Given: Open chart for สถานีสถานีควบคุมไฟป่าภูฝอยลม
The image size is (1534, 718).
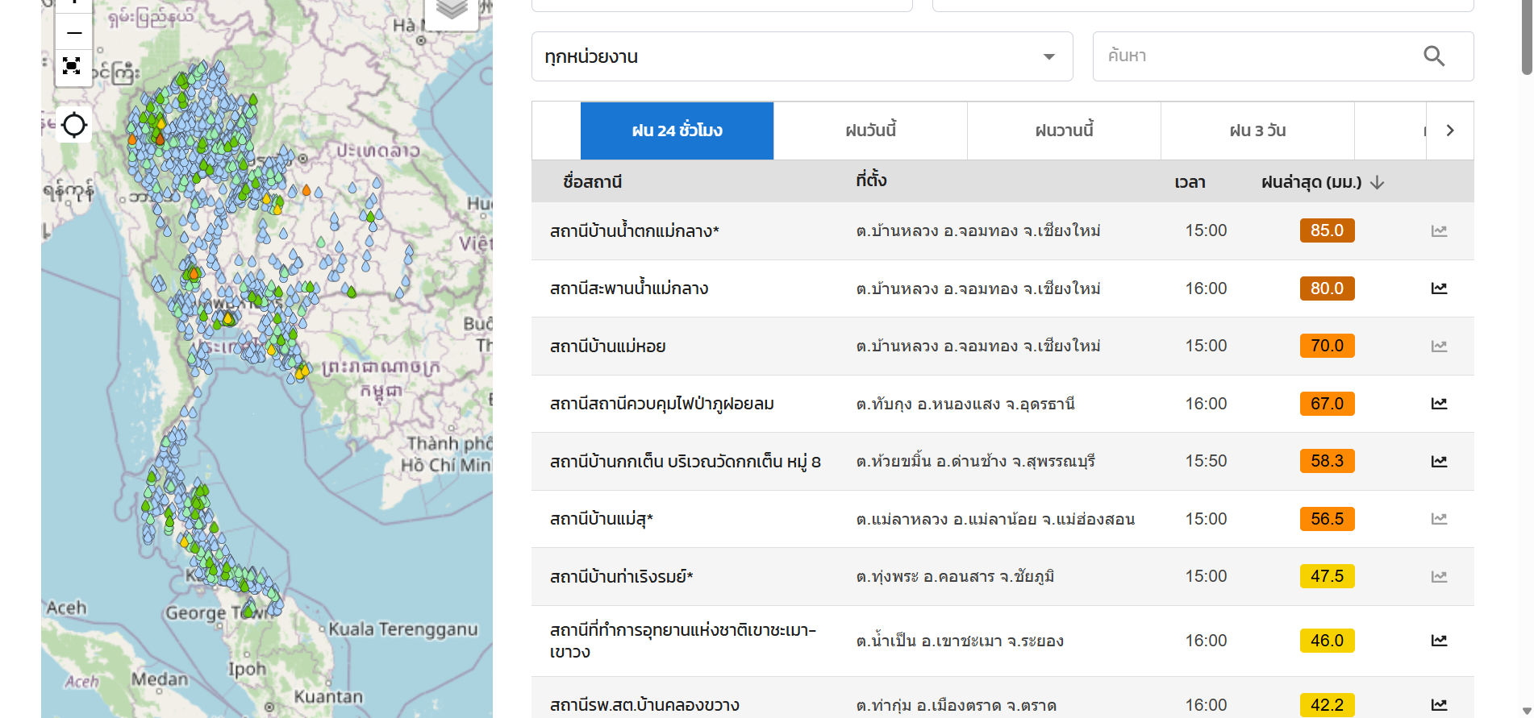Looking at the screenshot, I should (x=1439, y=404).
